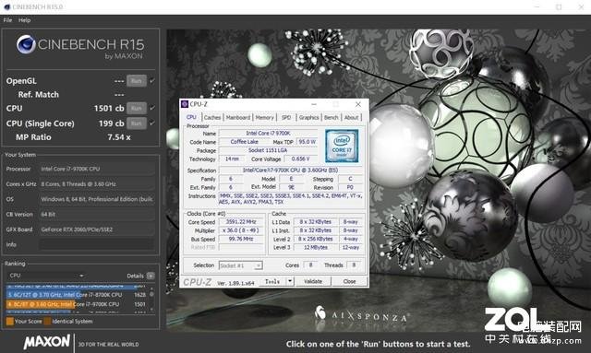The image size is (591, 353).
Task: Open the Socket #1 selection dropdown
Action: (240, 265)
